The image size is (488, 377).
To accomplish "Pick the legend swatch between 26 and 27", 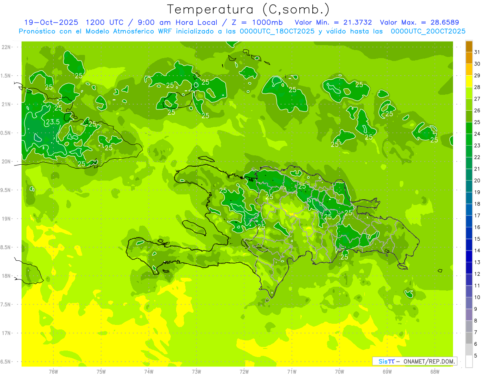I will click(x=469, y=105).
